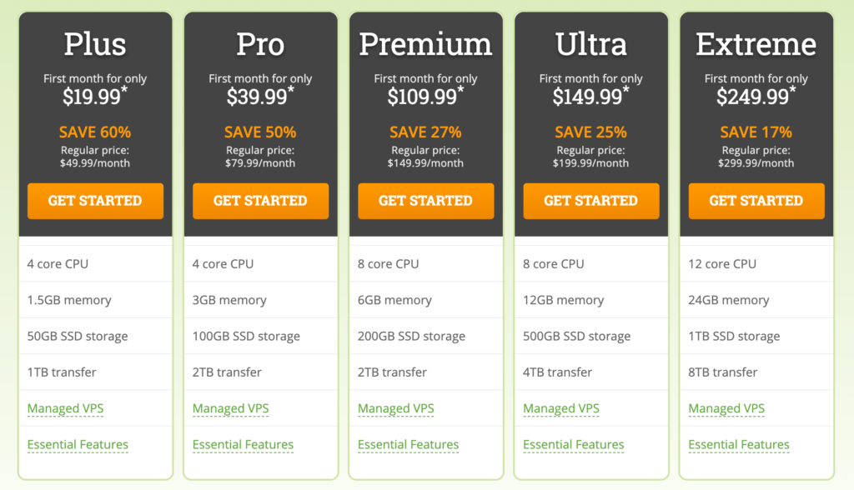Open Essential Features link in Plus column
The image size is (854, 490).
(78, 445)
